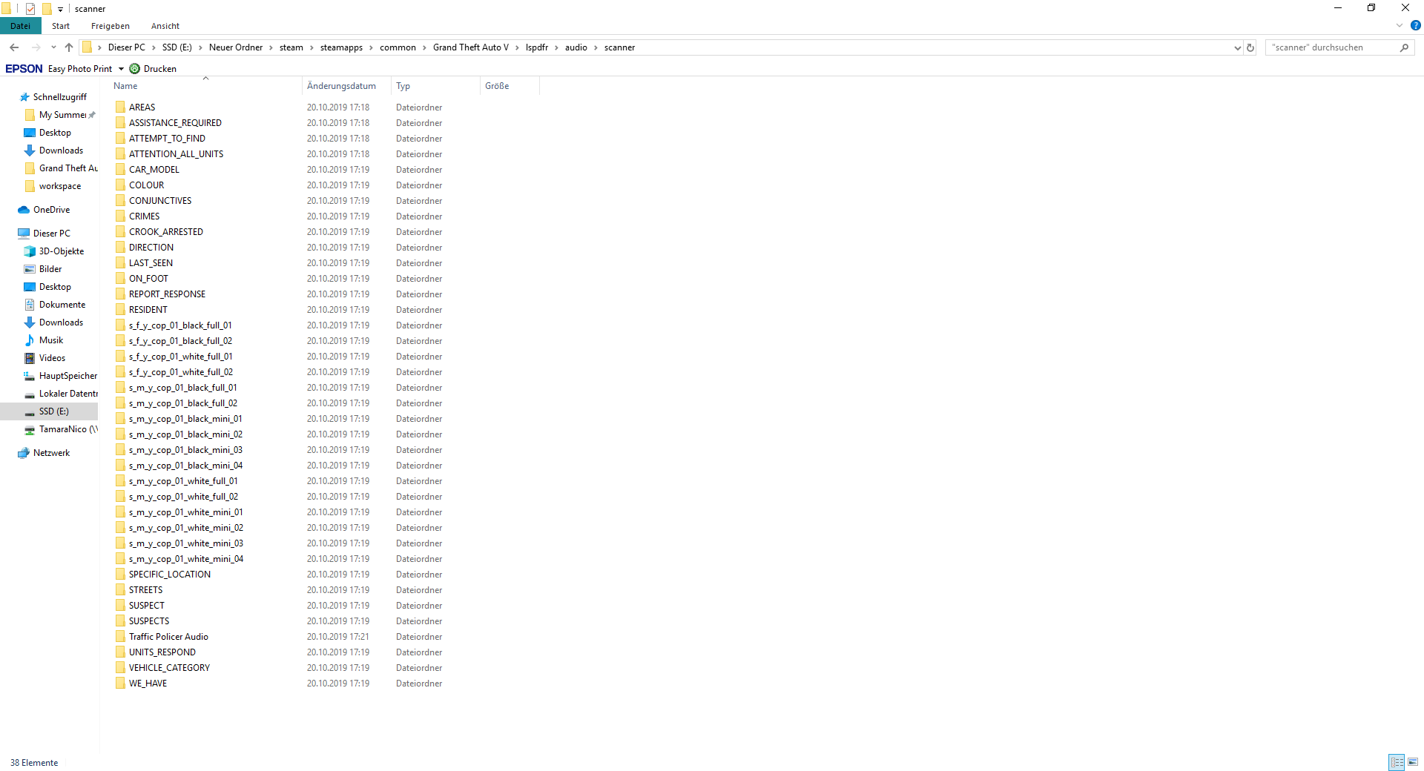Expand the chevron after SSD (E:) in path
The height and width of the screenshot is (771, 1424).
tap(200, 47)
